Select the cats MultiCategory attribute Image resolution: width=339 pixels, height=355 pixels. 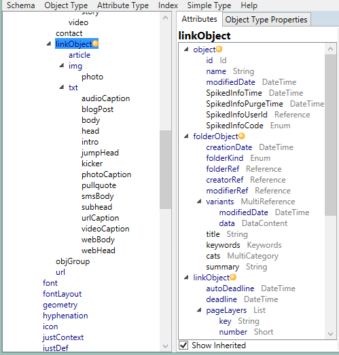click(x=243, y=256)
